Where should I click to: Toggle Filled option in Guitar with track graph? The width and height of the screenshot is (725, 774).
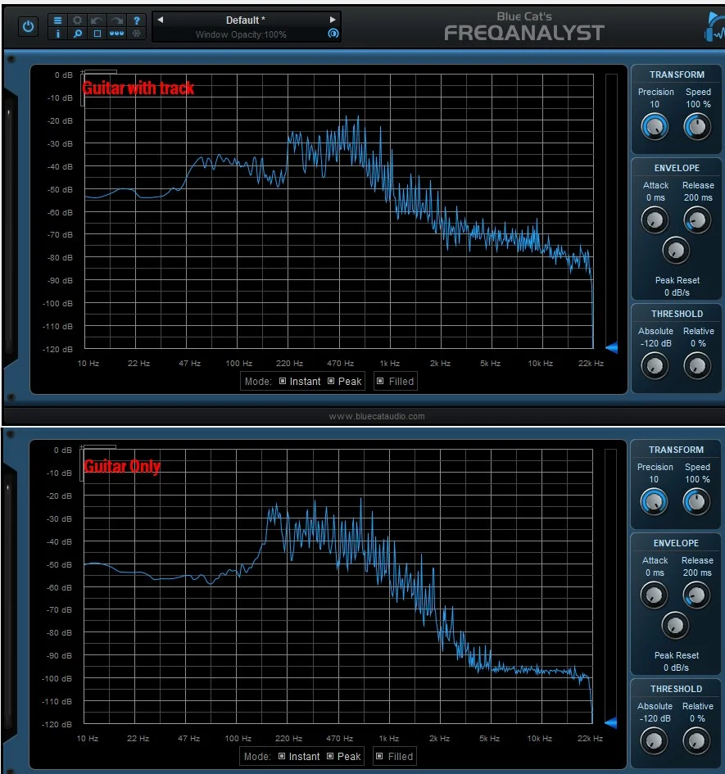tap(395, 381)
